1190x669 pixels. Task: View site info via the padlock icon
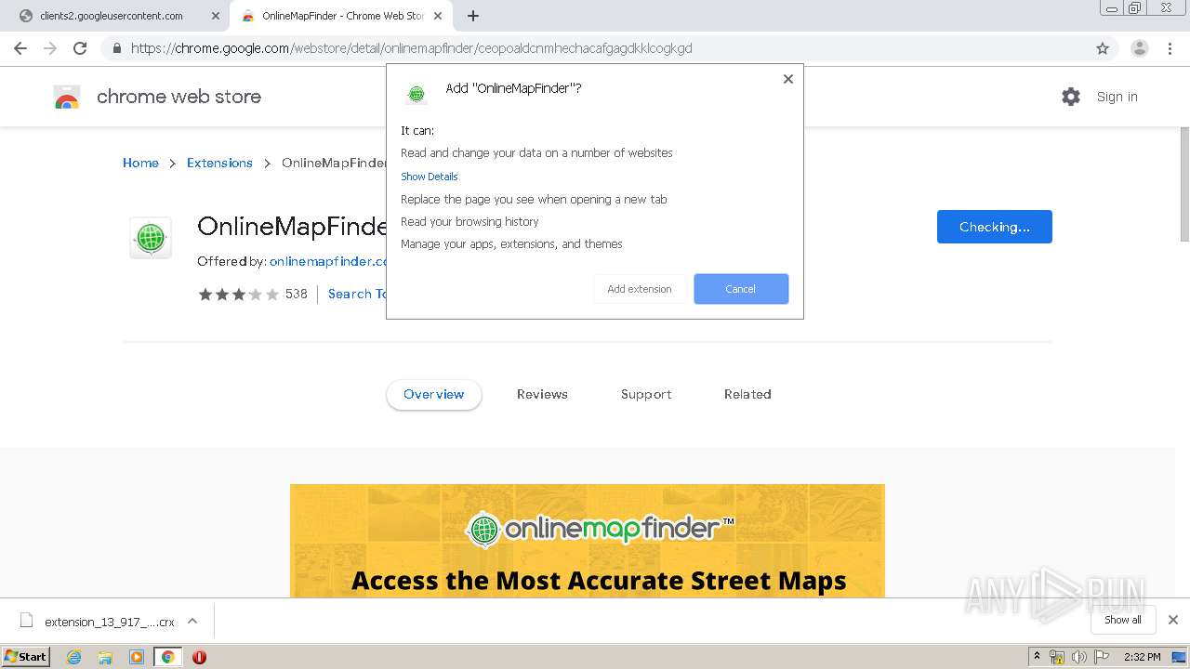pos(117,48)
